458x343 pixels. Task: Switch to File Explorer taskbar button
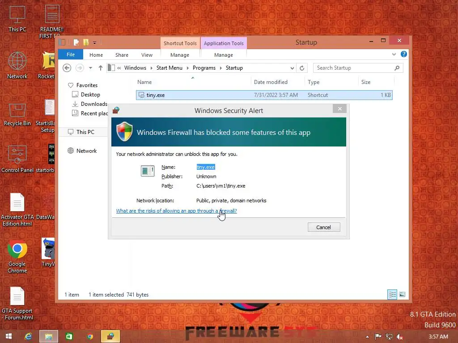tap(49, 336)
